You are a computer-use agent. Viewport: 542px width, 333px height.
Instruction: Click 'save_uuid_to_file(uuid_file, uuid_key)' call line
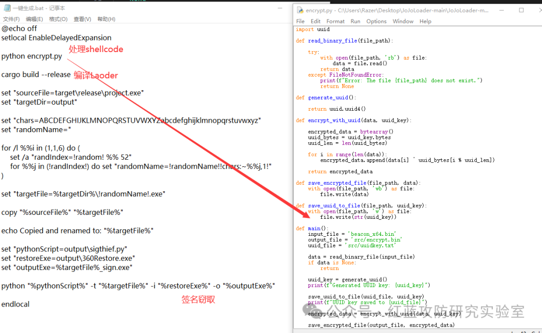coord(366,297)
